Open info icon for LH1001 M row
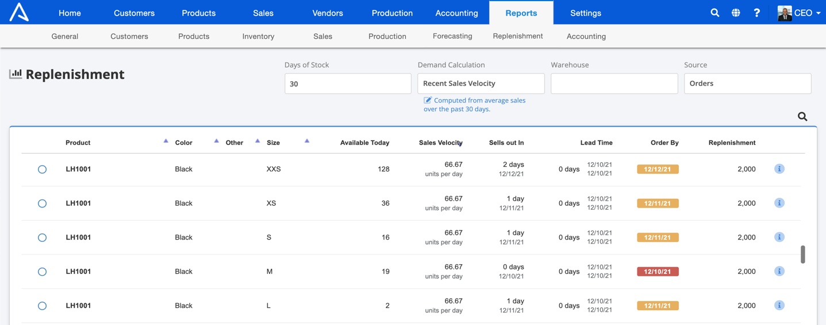The image size is (826, 325). [779, 271]
